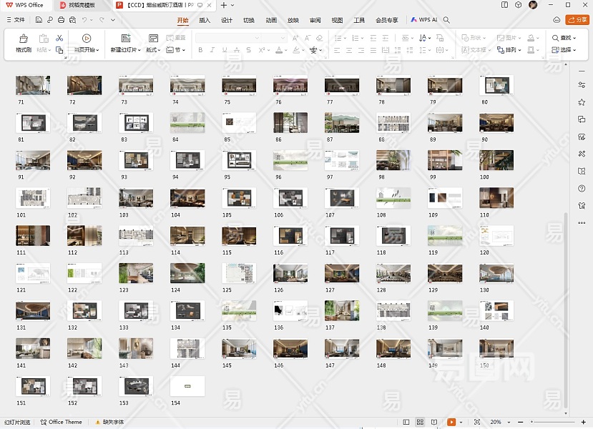Click the Cut scissors icon

coord(59,38)
